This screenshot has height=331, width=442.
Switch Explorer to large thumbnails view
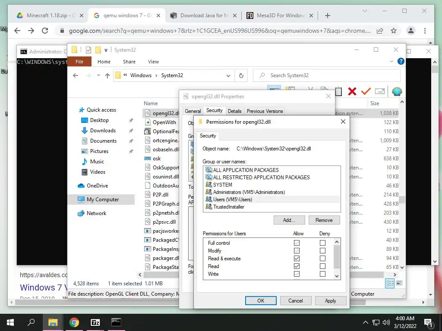pyautogui.click(x=399, y=283)
